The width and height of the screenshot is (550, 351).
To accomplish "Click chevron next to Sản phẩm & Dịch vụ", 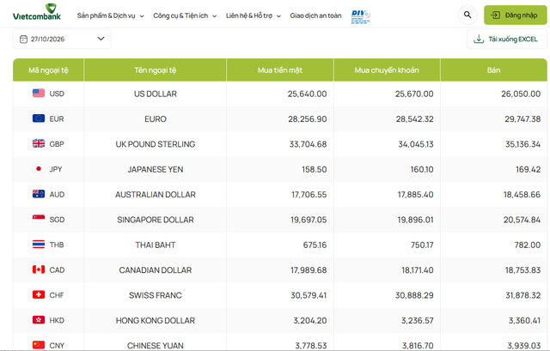I will pos(142,16).
